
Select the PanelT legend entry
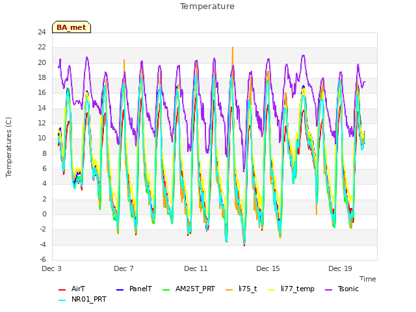(135, 289)
